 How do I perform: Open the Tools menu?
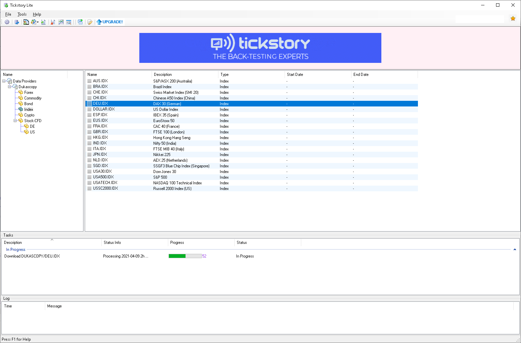coord(22,14)
